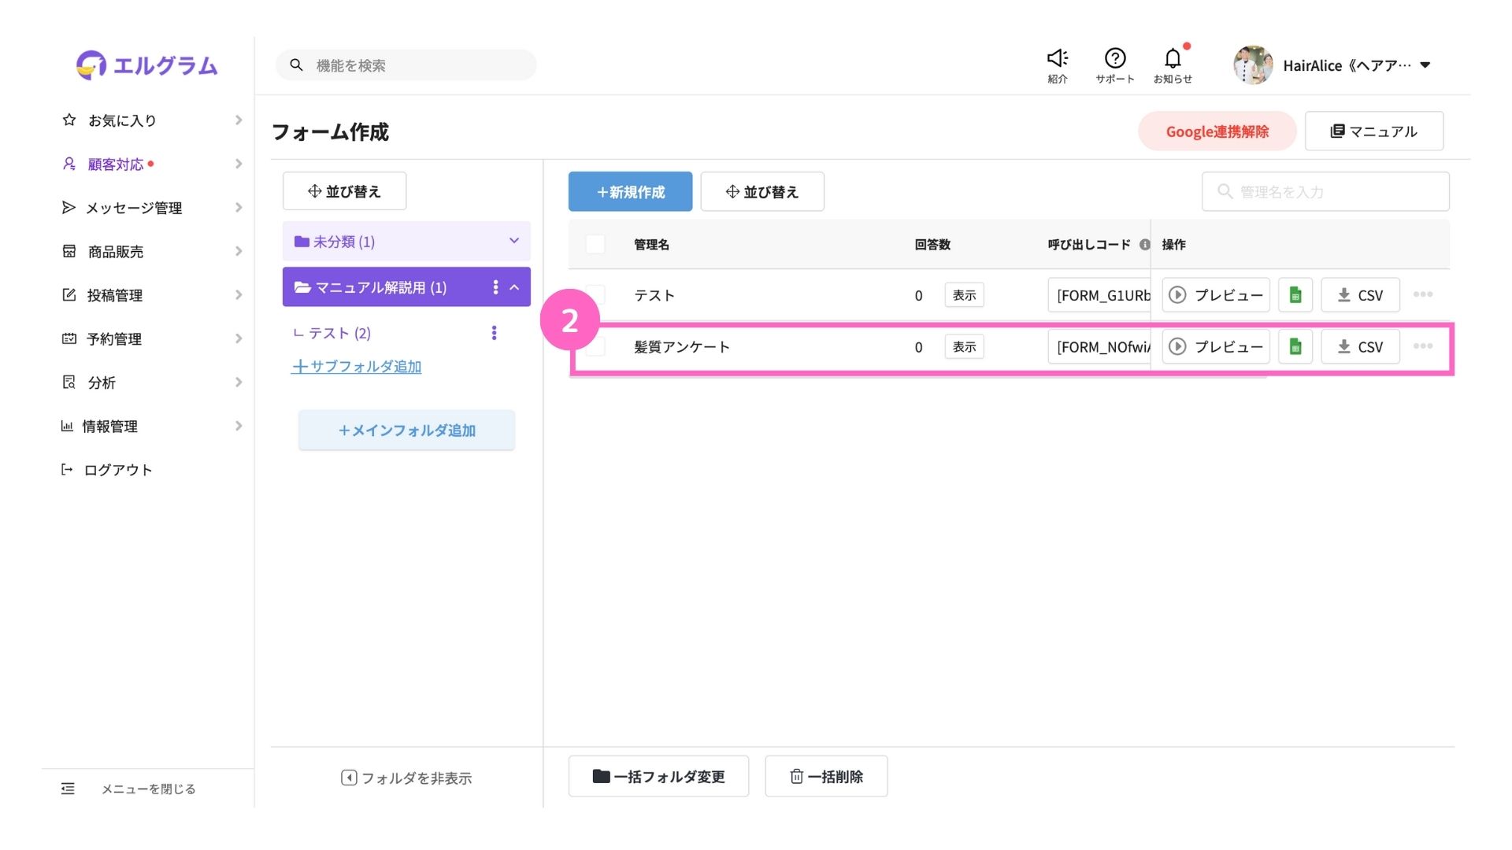Click the +新規作成 button

coord(630,192)
